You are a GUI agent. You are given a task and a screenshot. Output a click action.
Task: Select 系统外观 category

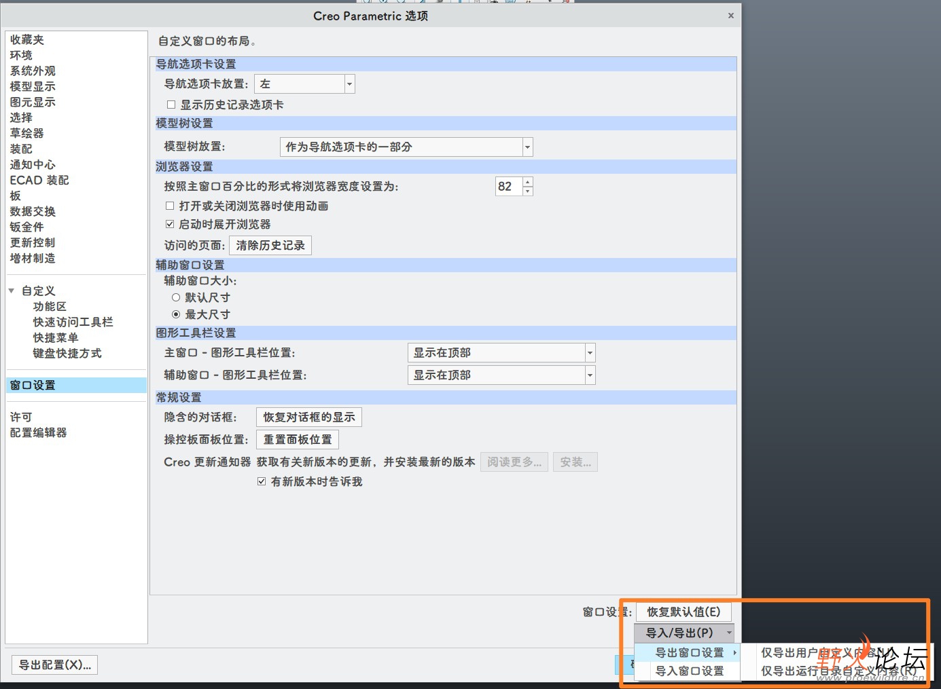pos(33,71)
